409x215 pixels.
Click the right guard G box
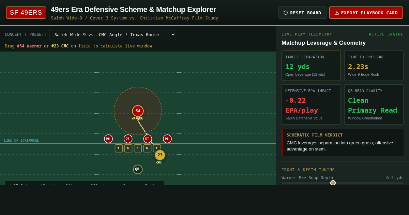[147, 148]
